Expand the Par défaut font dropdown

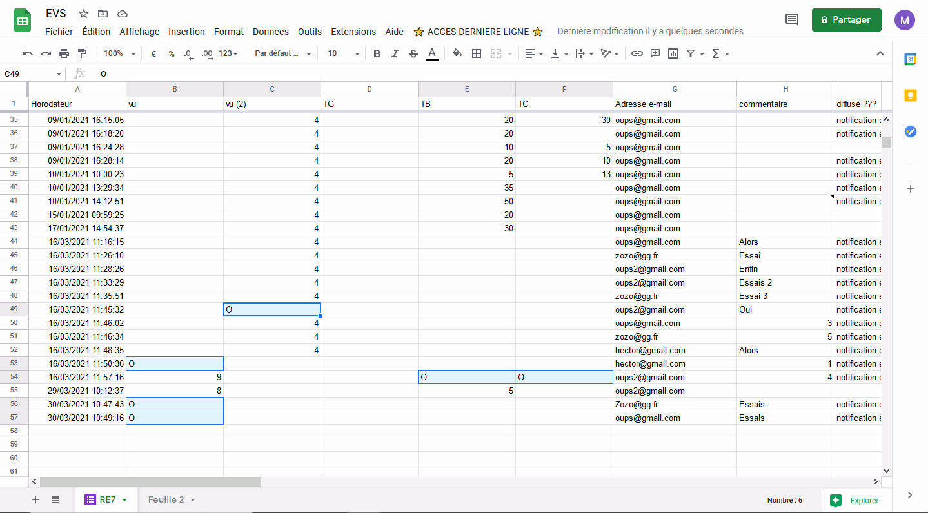(283, 53)
